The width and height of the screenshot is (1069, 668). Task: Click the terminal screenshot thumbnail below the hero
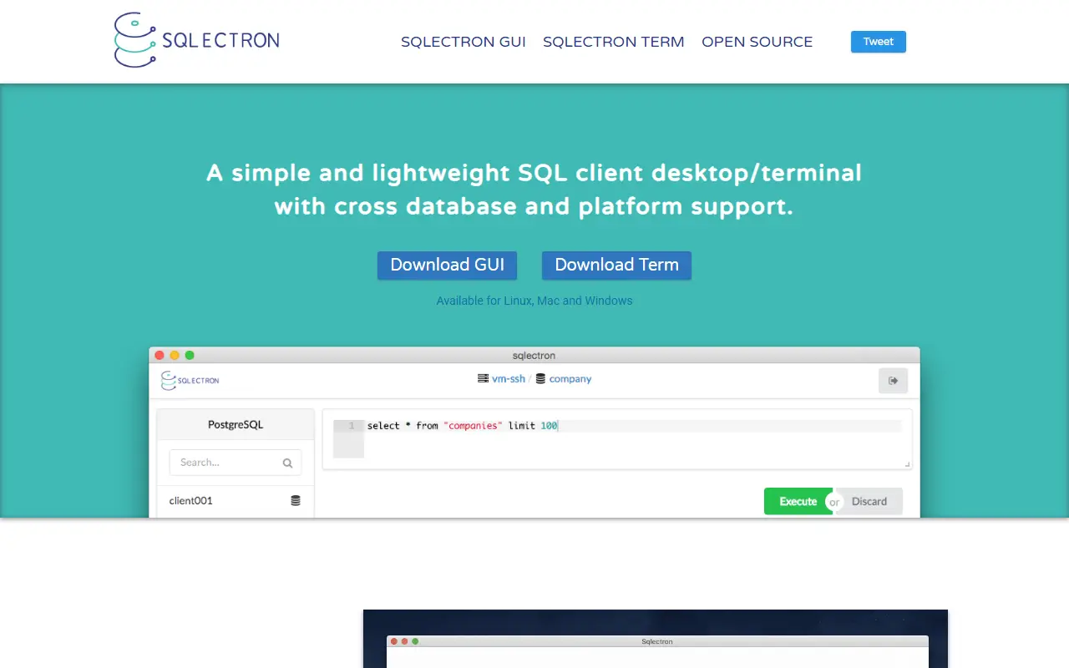656,639
